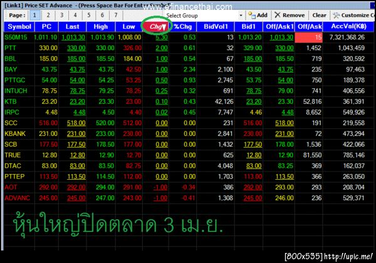Select the BBL symbol
This screenshot has width=376, height=263.
pyautogui.click(x=10, y=59)
